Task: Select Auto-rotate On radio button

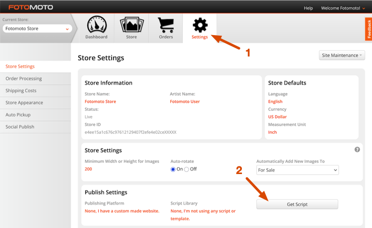Action: click(x=173, y=169)
